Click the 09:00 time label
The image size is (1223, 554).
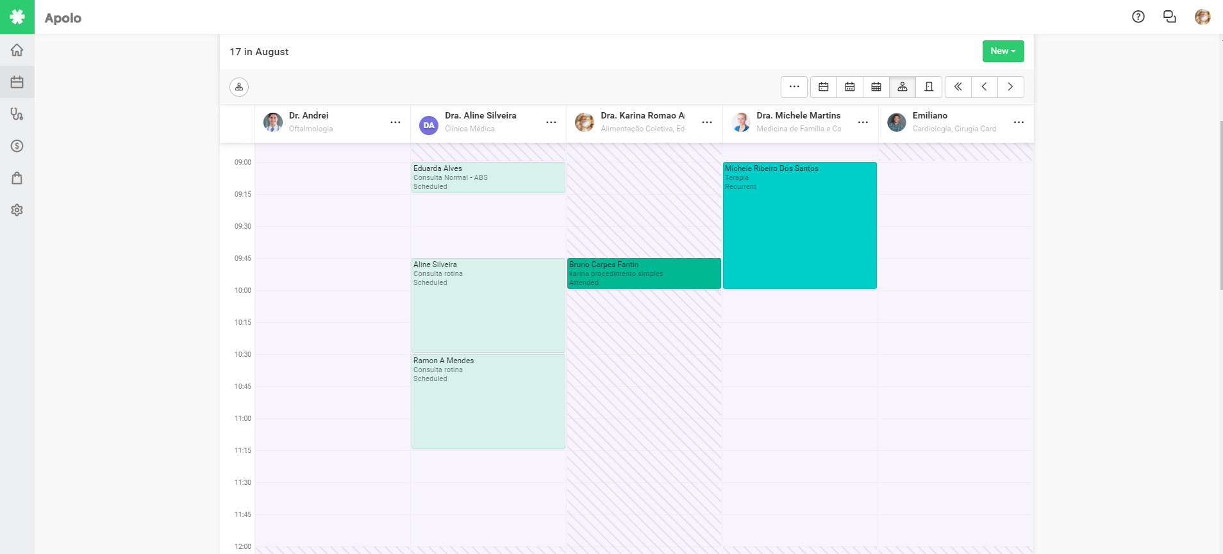point(243,162)
